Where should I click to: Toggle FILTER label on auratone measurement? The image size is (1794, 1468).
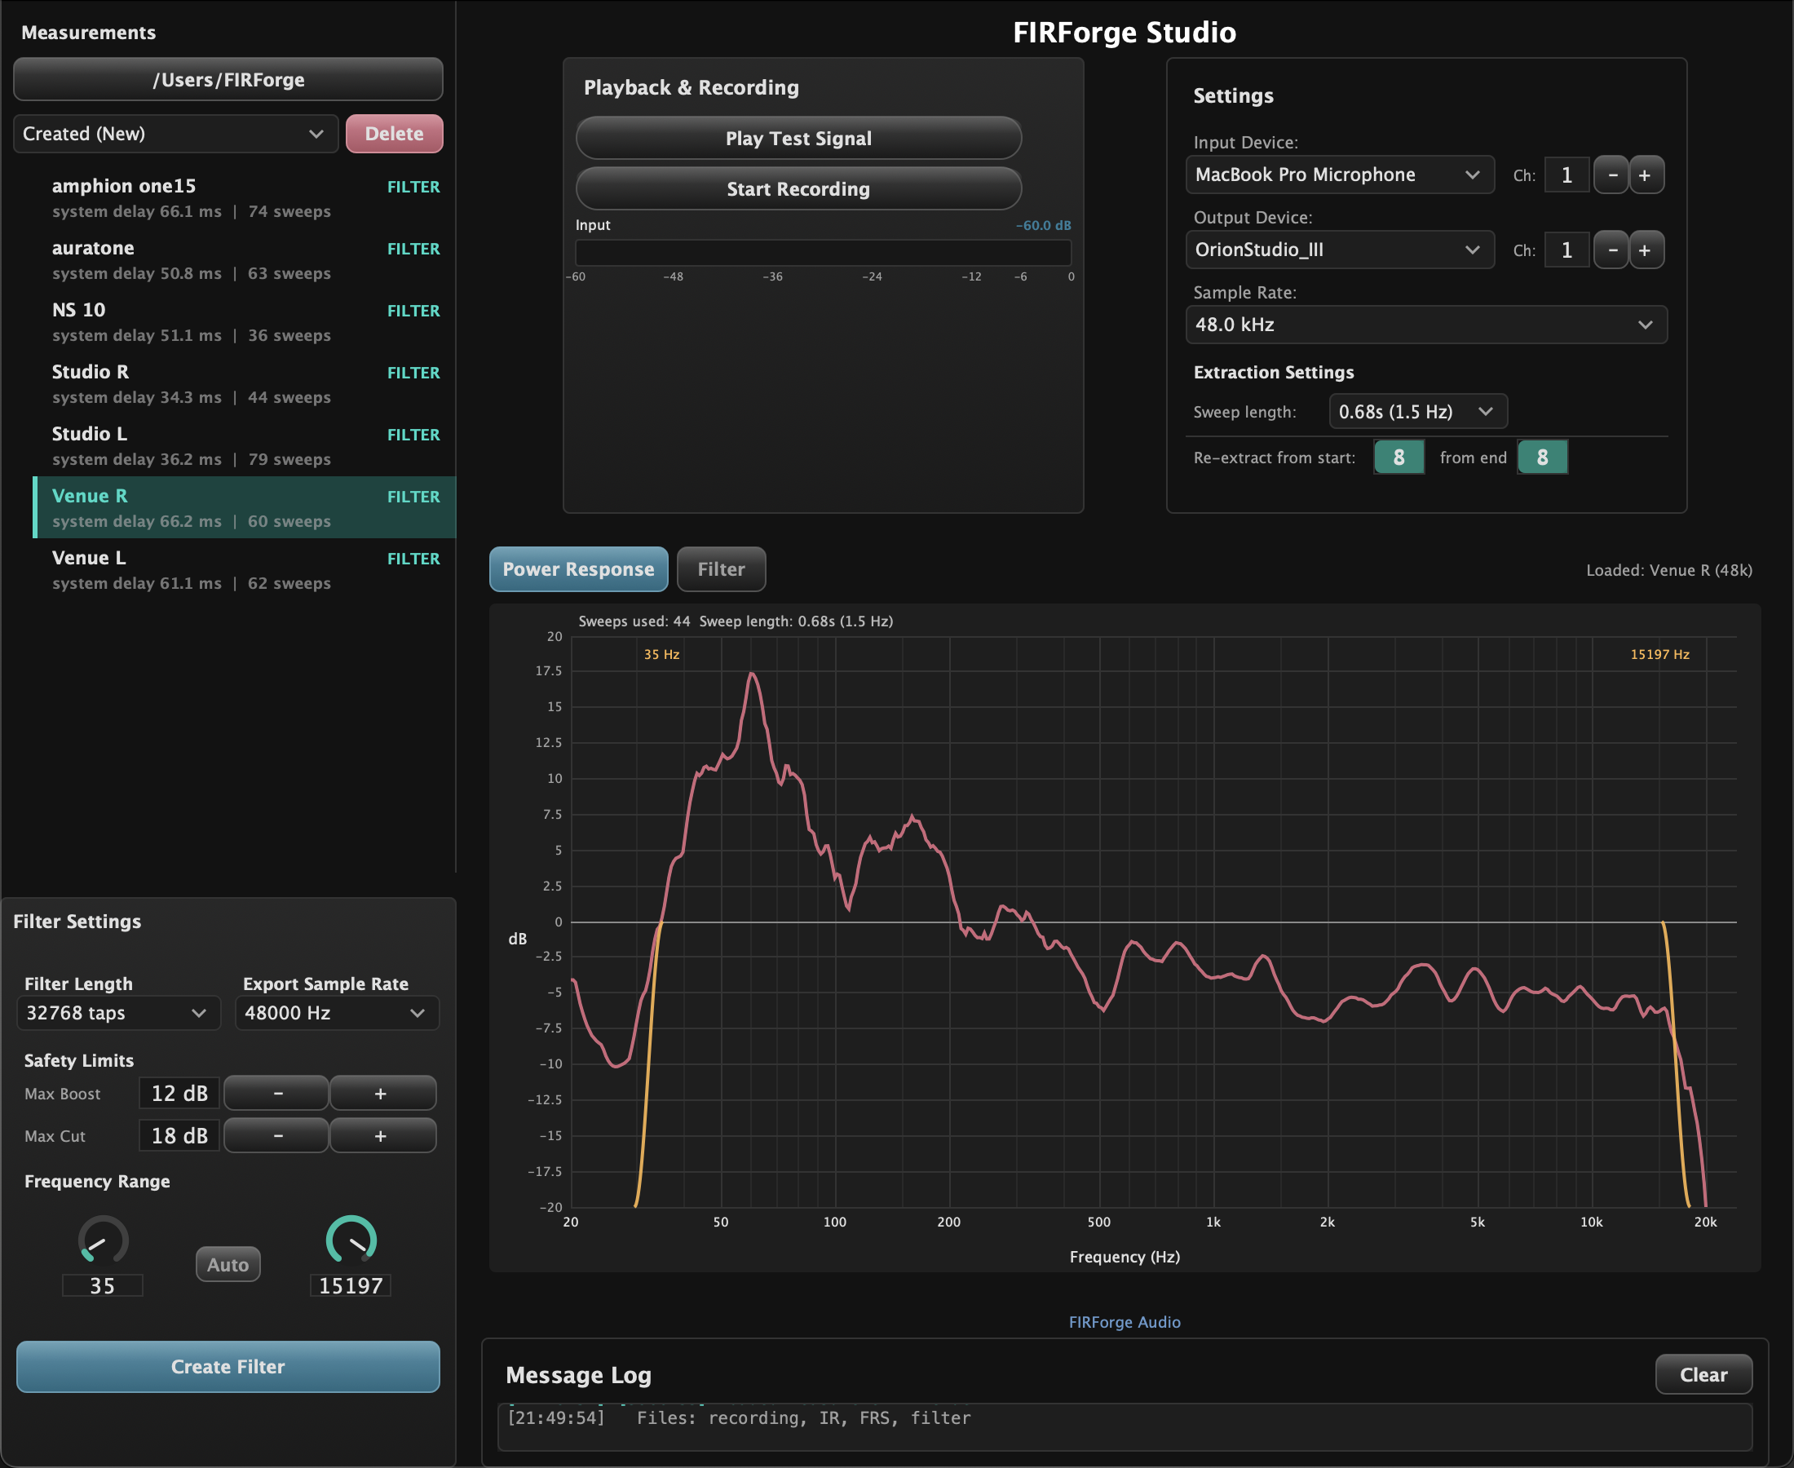click(413, 249)
